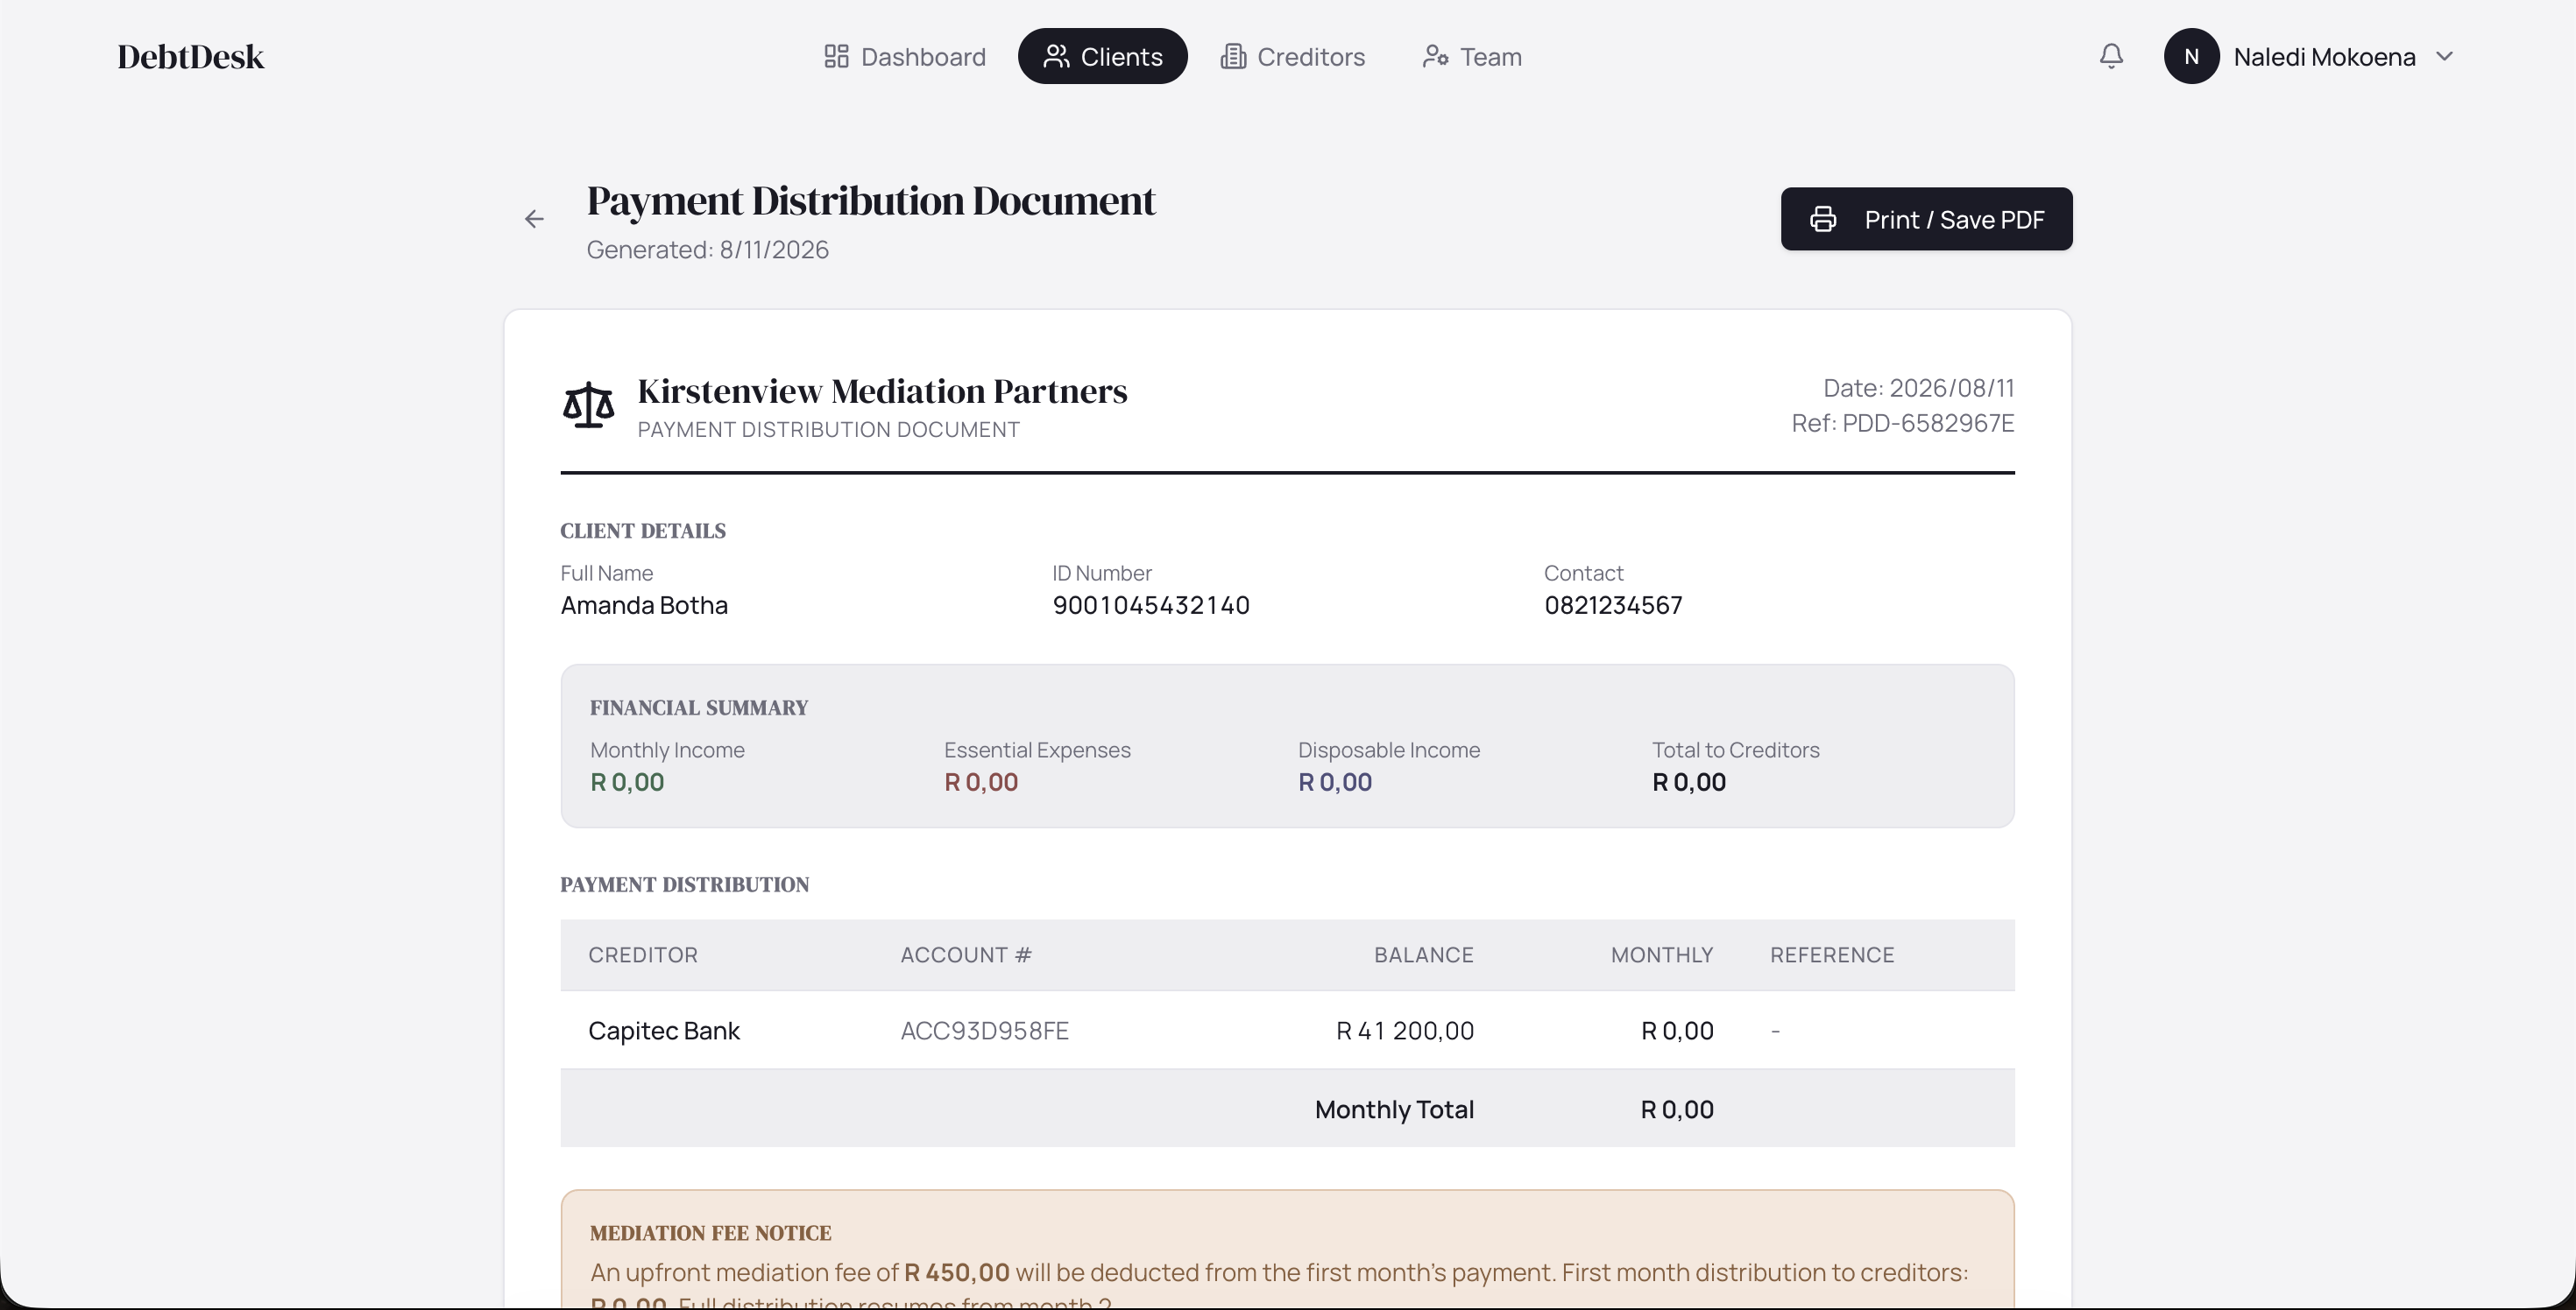Click the Generated: 8/11/2026 text
The height and width of the screenshot is (1310, 2576).
click(x=707, y=250)
